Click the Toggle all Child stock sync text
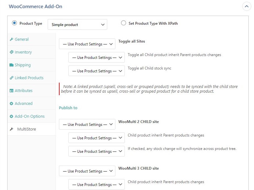The image size is (254, 190). point(149,68)
